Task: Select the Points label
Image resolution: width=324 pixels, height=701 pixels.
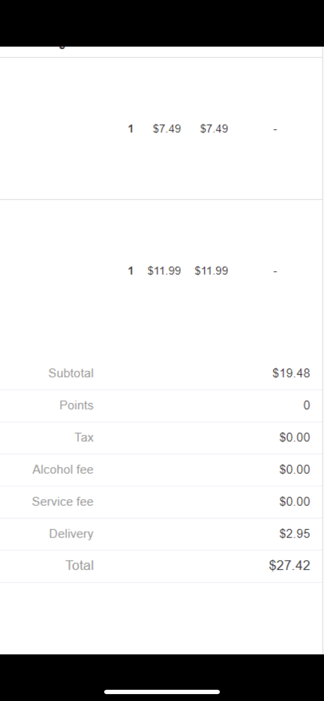Action: 76,405
